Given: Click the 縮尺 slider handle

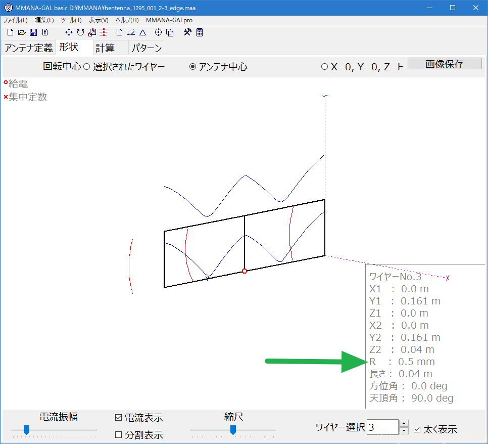Looking at the screenshot, I should tap(233, 430).
